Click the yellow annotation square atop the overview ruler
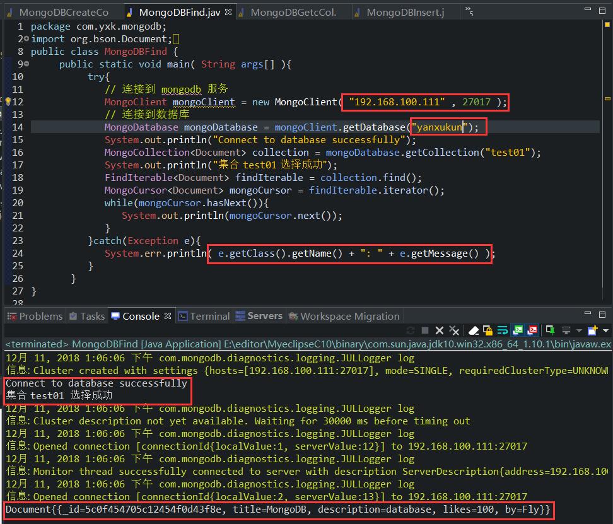The width and height of the screenshot is (613, 524). pyautogui.click(x=607, y=24)
